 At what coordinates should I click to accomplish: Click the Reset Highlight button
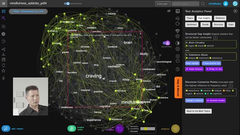click(x=192, y=63)
